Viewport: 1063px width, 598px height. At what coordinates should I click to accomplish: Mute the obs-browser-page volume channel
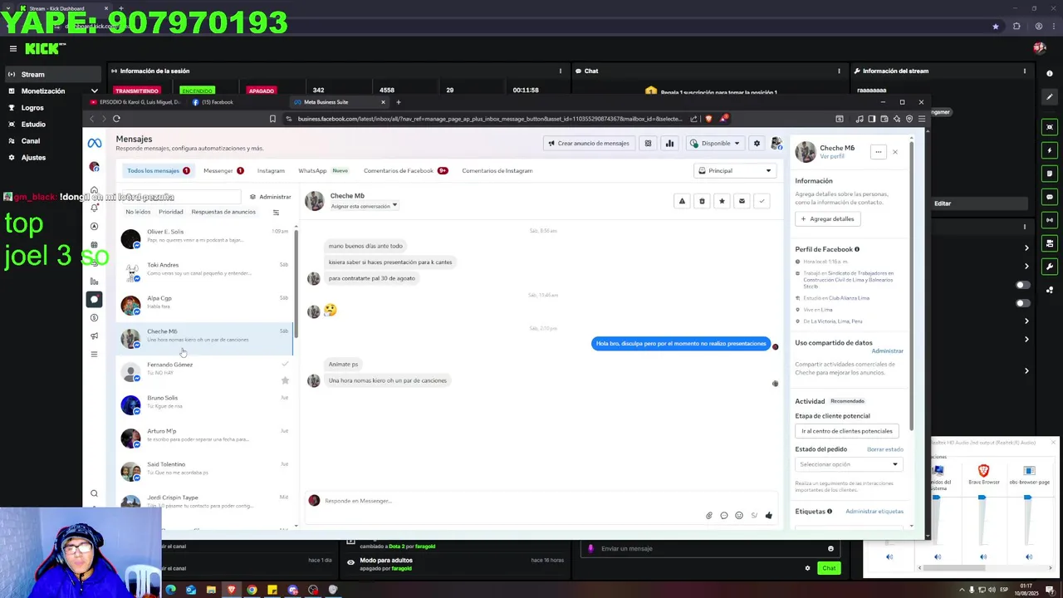(x=1029, y=557)
